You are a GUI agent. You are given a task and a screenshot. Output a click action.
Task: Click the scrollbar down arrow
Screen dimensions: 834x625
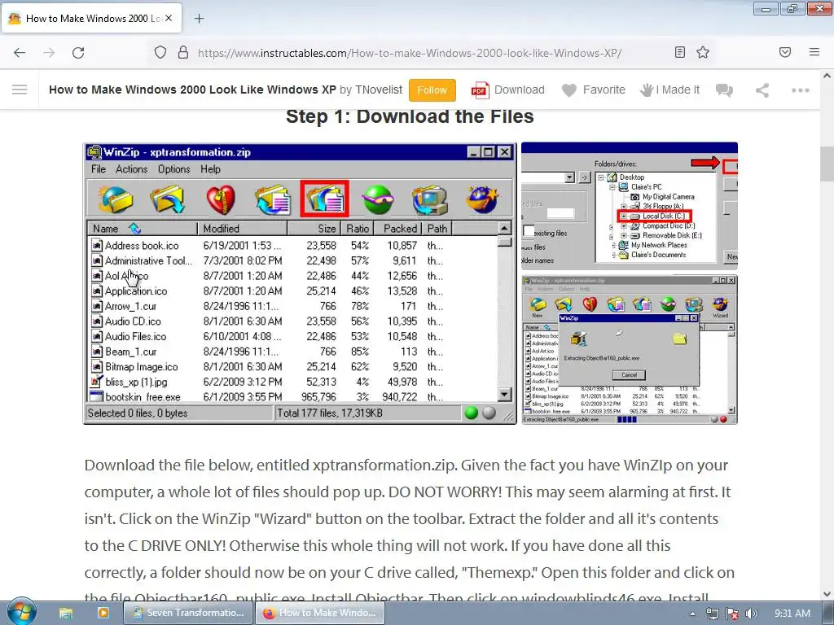click(x=827, y=594)
